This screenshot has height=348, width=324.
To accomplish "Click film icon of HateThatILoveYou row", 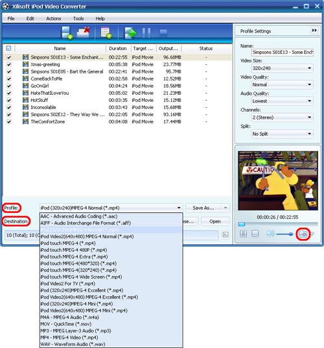I will click(25, 93).
